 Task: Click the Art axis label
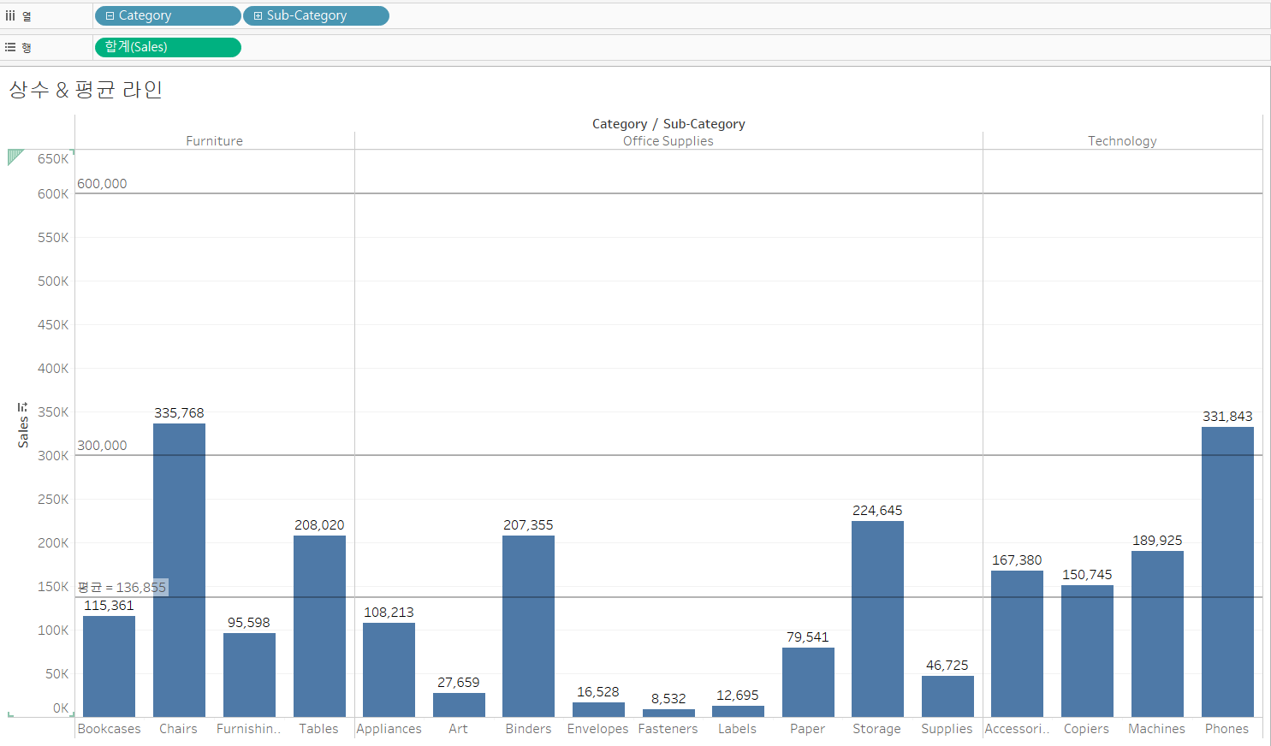pos(458,729)
